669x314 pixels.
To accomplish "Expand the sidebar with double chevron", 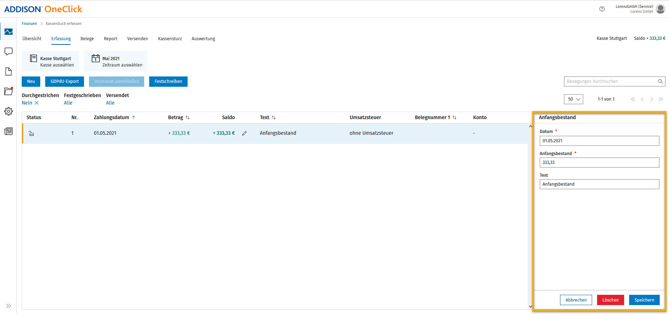I will pyautogui.click(x=9, y=306).
